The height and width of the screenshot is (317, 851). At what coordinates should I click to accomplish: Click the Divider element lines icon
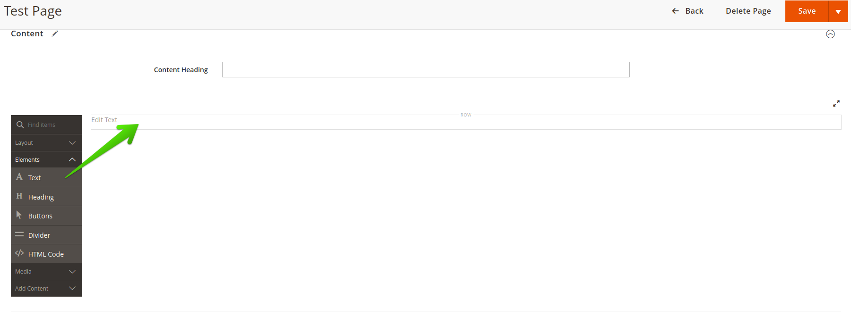click(x=19, y=234)
